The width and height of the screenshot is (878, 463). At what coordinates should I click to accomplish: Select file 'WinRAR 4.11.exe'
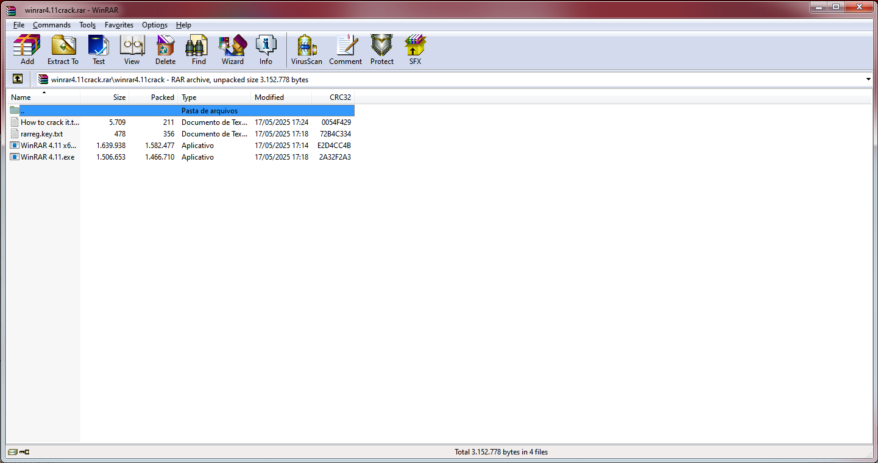48,157
